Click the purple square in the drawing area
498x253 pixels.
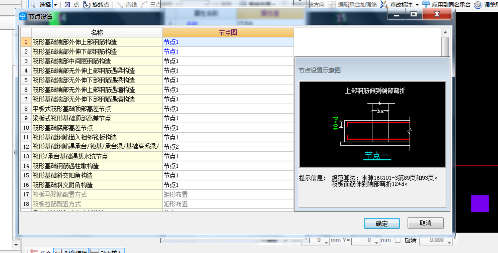480,204
